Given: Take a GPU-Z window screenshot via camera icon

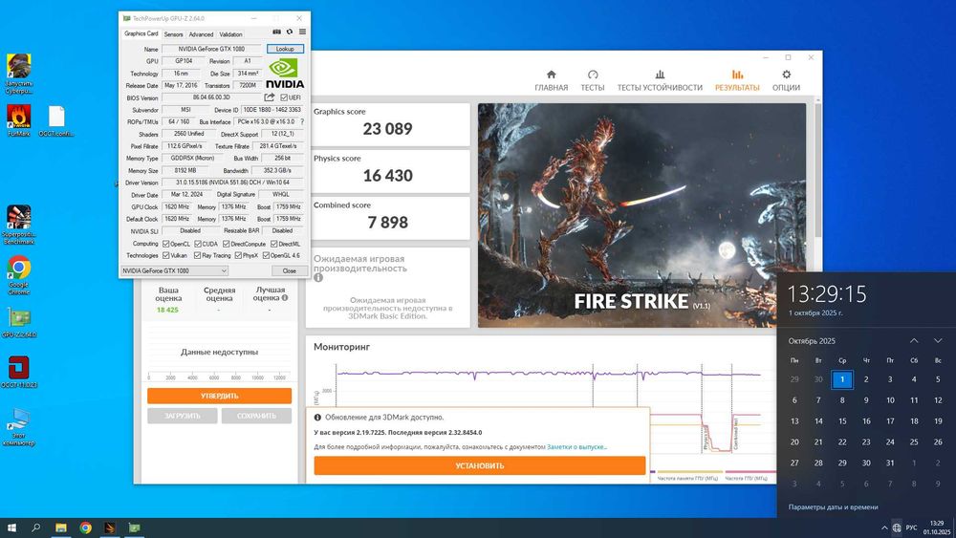Looking at the screenshot, I should coord(277,32).
